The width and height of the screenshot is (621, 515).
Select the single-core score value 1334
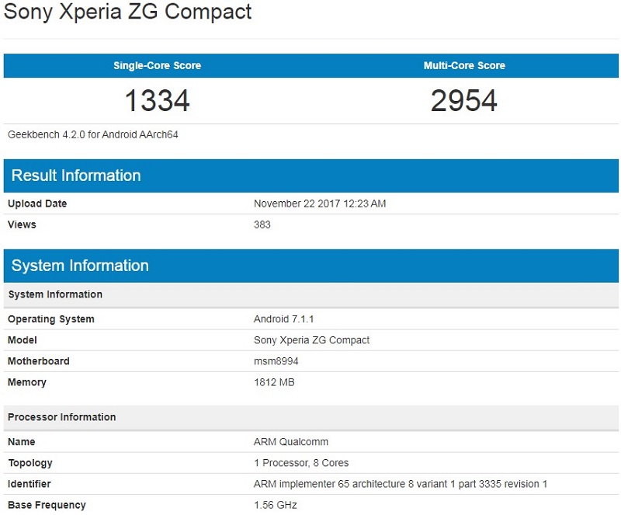coord(157,100)
